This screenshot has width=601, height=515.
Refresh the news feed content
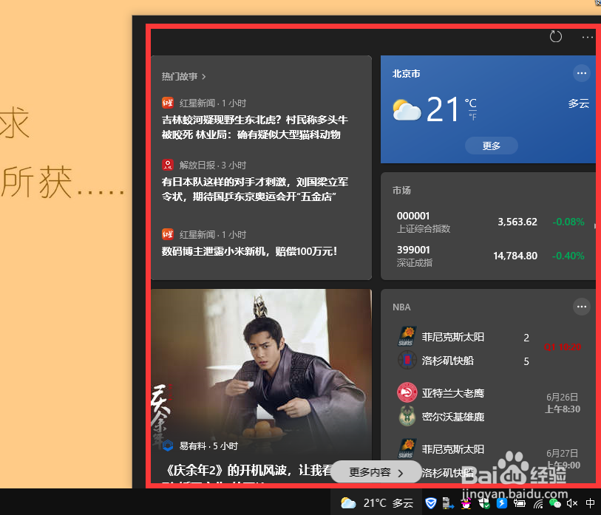pos(556,36)
